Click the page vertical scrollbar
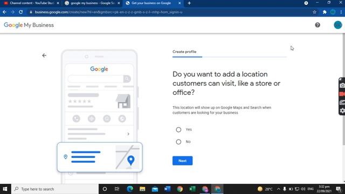The height and width of the screenshot is (194, 345). pyautogui.click(x=344, y=90)
